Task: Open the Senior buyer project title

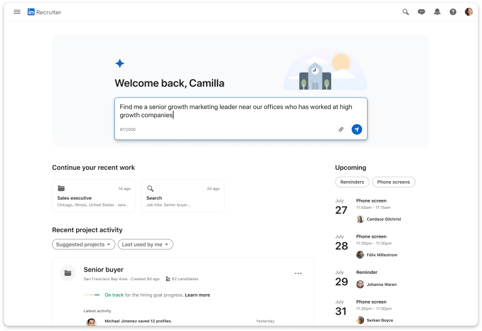Action: tap(104, 270)
